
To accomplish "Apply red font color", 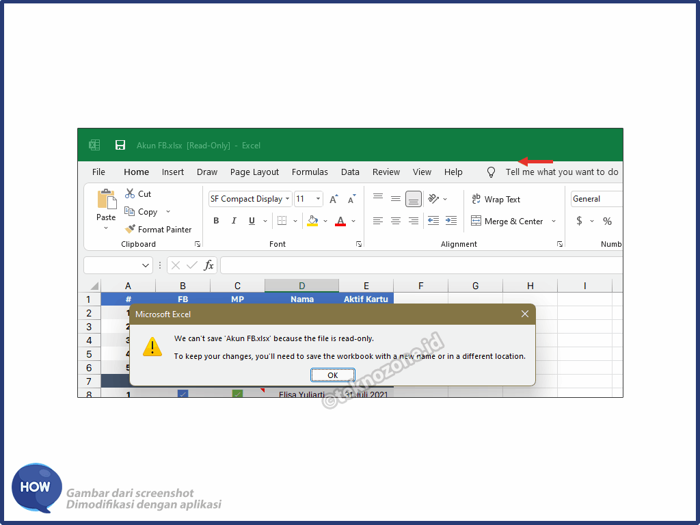I will click(x=340, y=221).
